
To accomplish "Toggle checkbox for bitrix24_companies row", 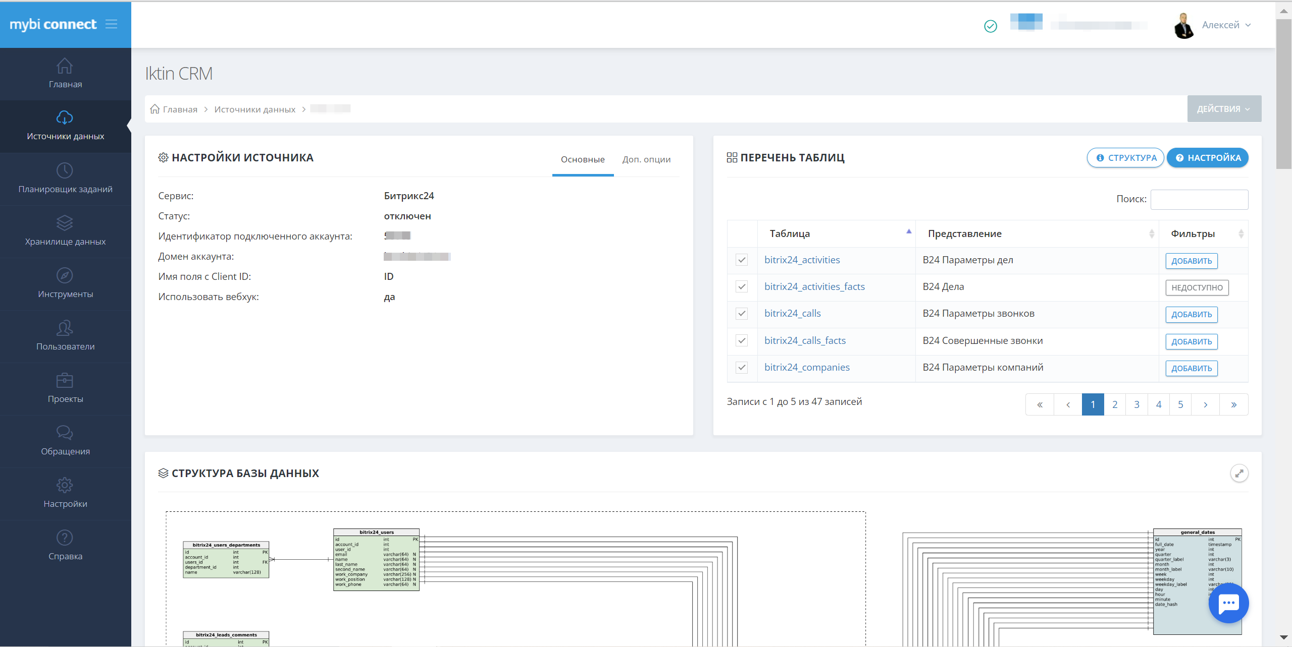I will pos(741,368).
